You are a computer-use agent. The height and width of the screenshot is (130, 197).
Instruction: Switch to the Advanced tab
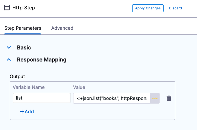(62, 28)
